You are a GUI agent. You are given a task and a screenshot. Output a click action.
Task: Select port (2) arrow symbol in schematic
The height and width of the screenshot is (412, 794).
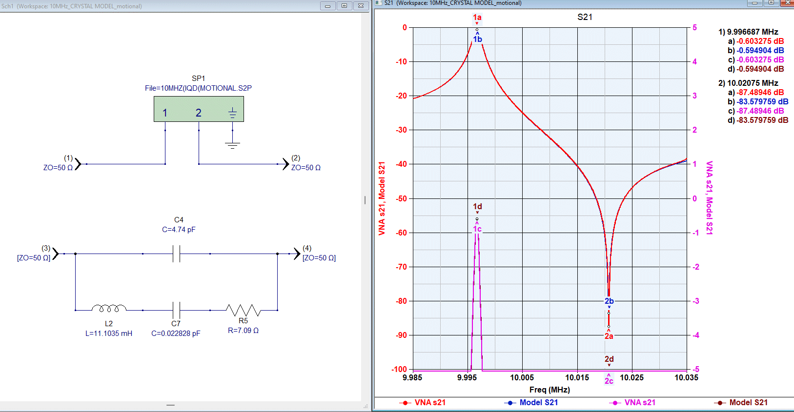coord(286,164)
